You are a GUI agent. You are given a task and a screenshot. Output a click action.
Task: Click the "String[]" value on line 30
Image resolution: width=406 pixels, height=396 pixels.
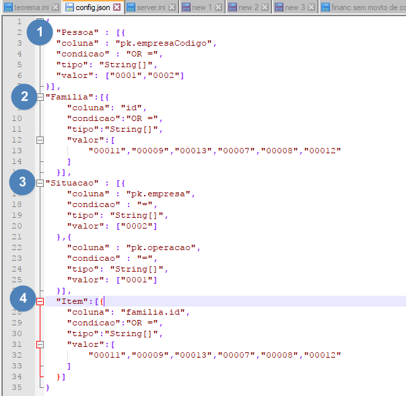click(x=131, y=333)
